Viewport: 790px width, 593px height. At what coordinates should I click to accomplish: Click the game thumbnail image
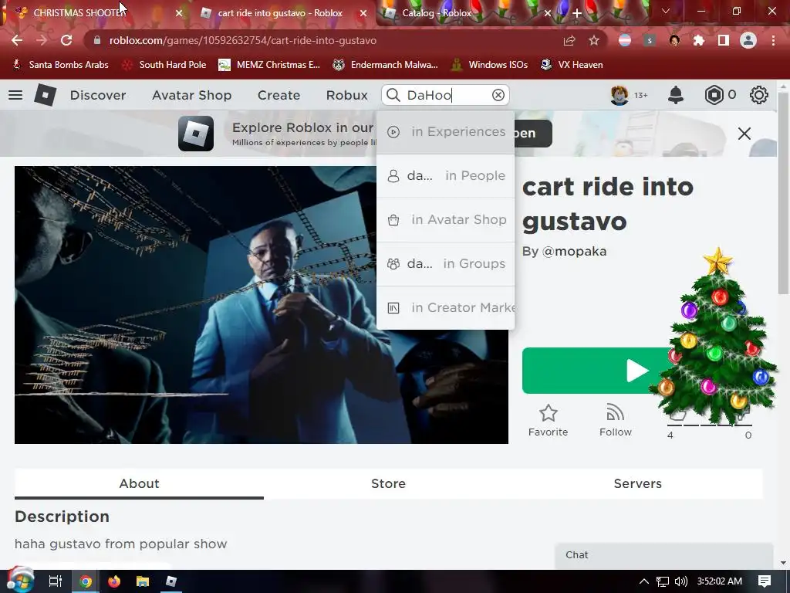(x=262, y=305)
